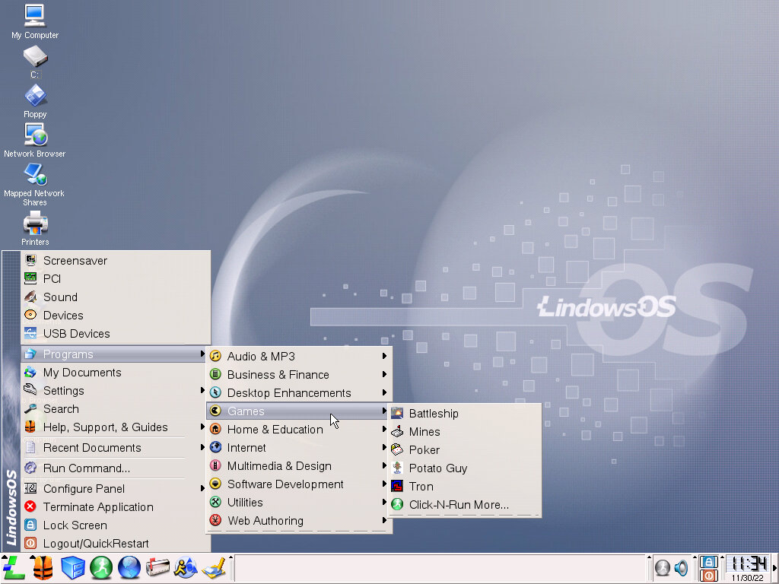Open the life preserver help icon in taskbar

pyautogui.click(x=43, y=567)
